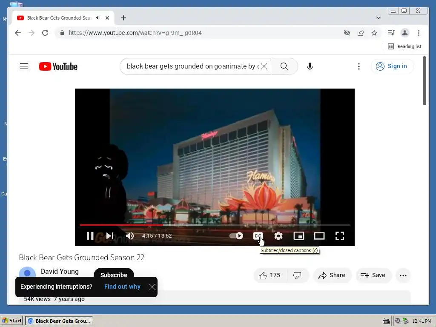The image size is (436, 327).
Task: Pause the video playback
Action: (x=90, y=236)
